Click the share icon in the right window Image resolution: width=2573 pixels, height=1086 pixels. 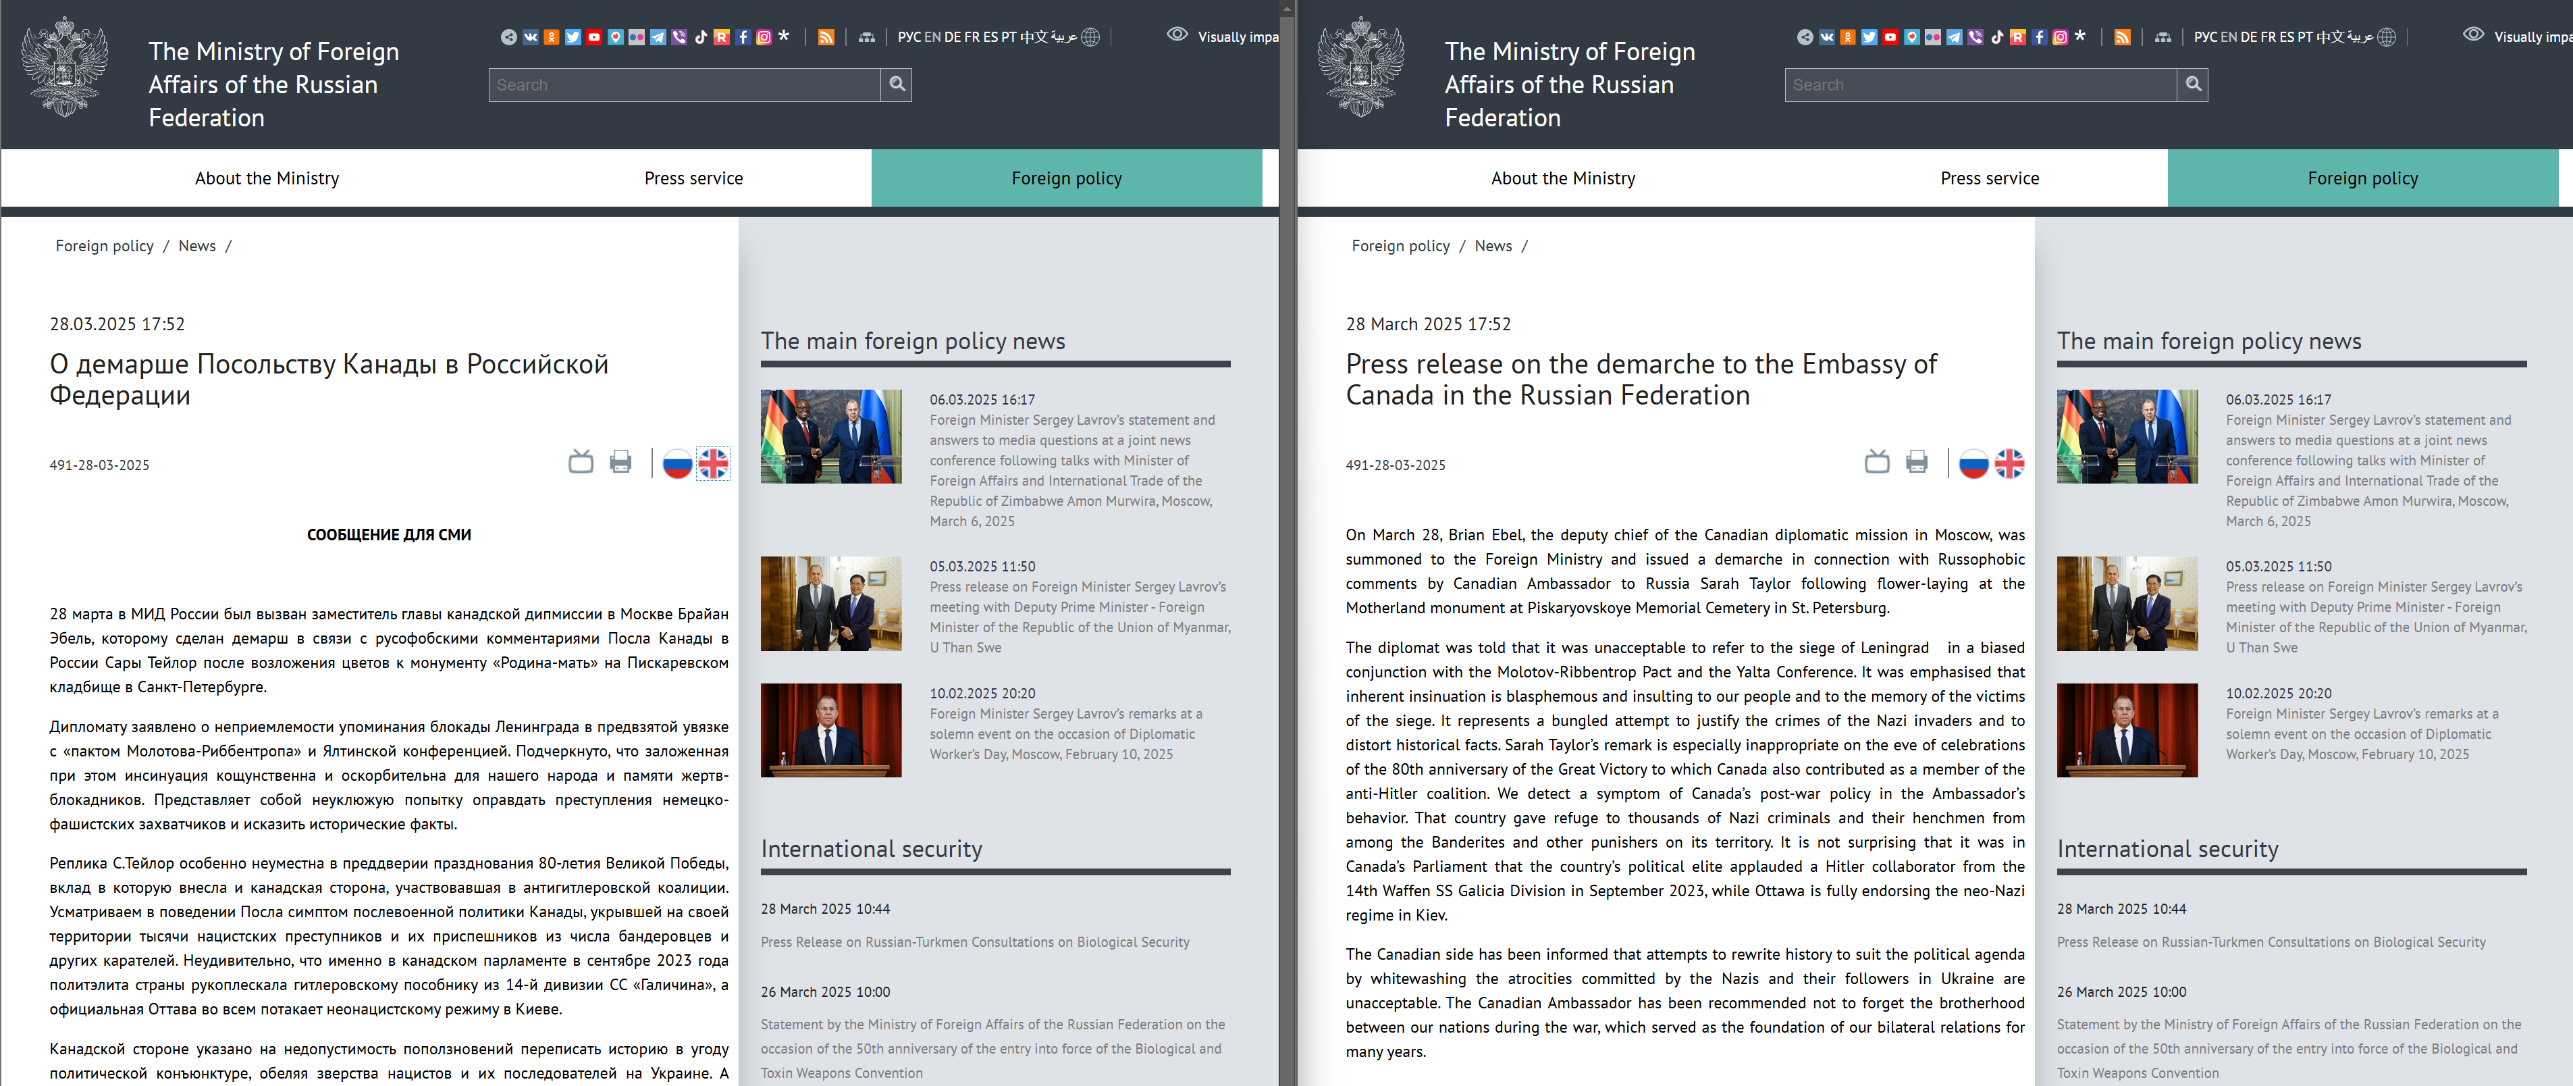1805,37
